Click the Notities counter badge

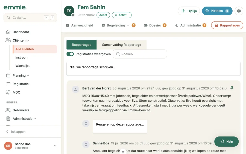click(x=227, y=11)
